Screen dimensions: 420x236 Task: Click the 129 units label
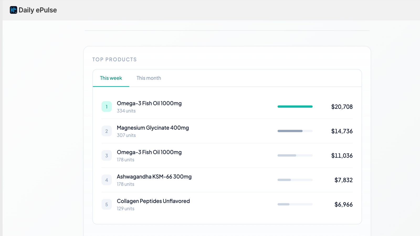(x=125, y=209)
